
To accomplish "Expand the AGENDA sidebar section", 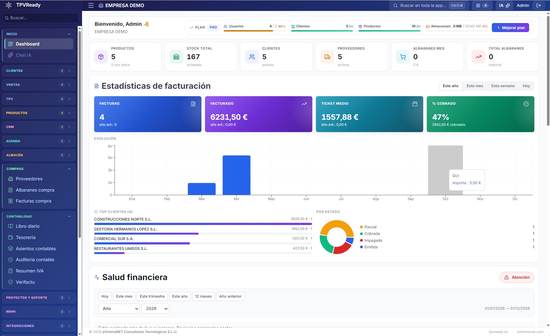I will 39,141.
